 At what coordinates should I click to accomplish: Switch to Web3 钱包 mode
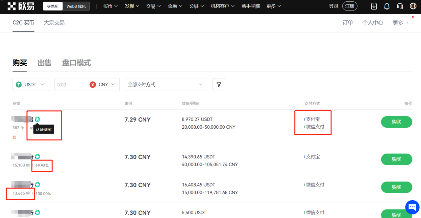76,6
